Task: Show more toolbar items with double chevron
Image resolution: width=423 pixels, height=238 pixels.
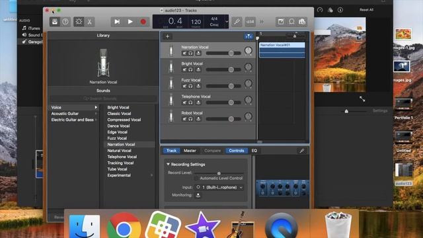Action: pos(262,22)
